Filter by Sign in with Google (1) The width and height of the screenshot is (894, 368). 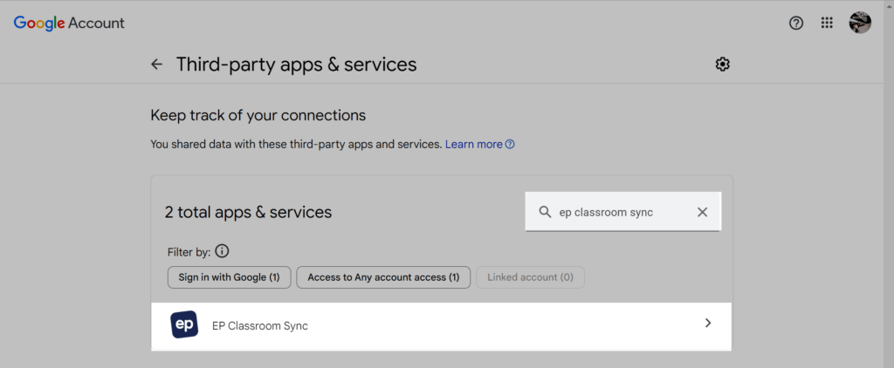click(230, 277)
